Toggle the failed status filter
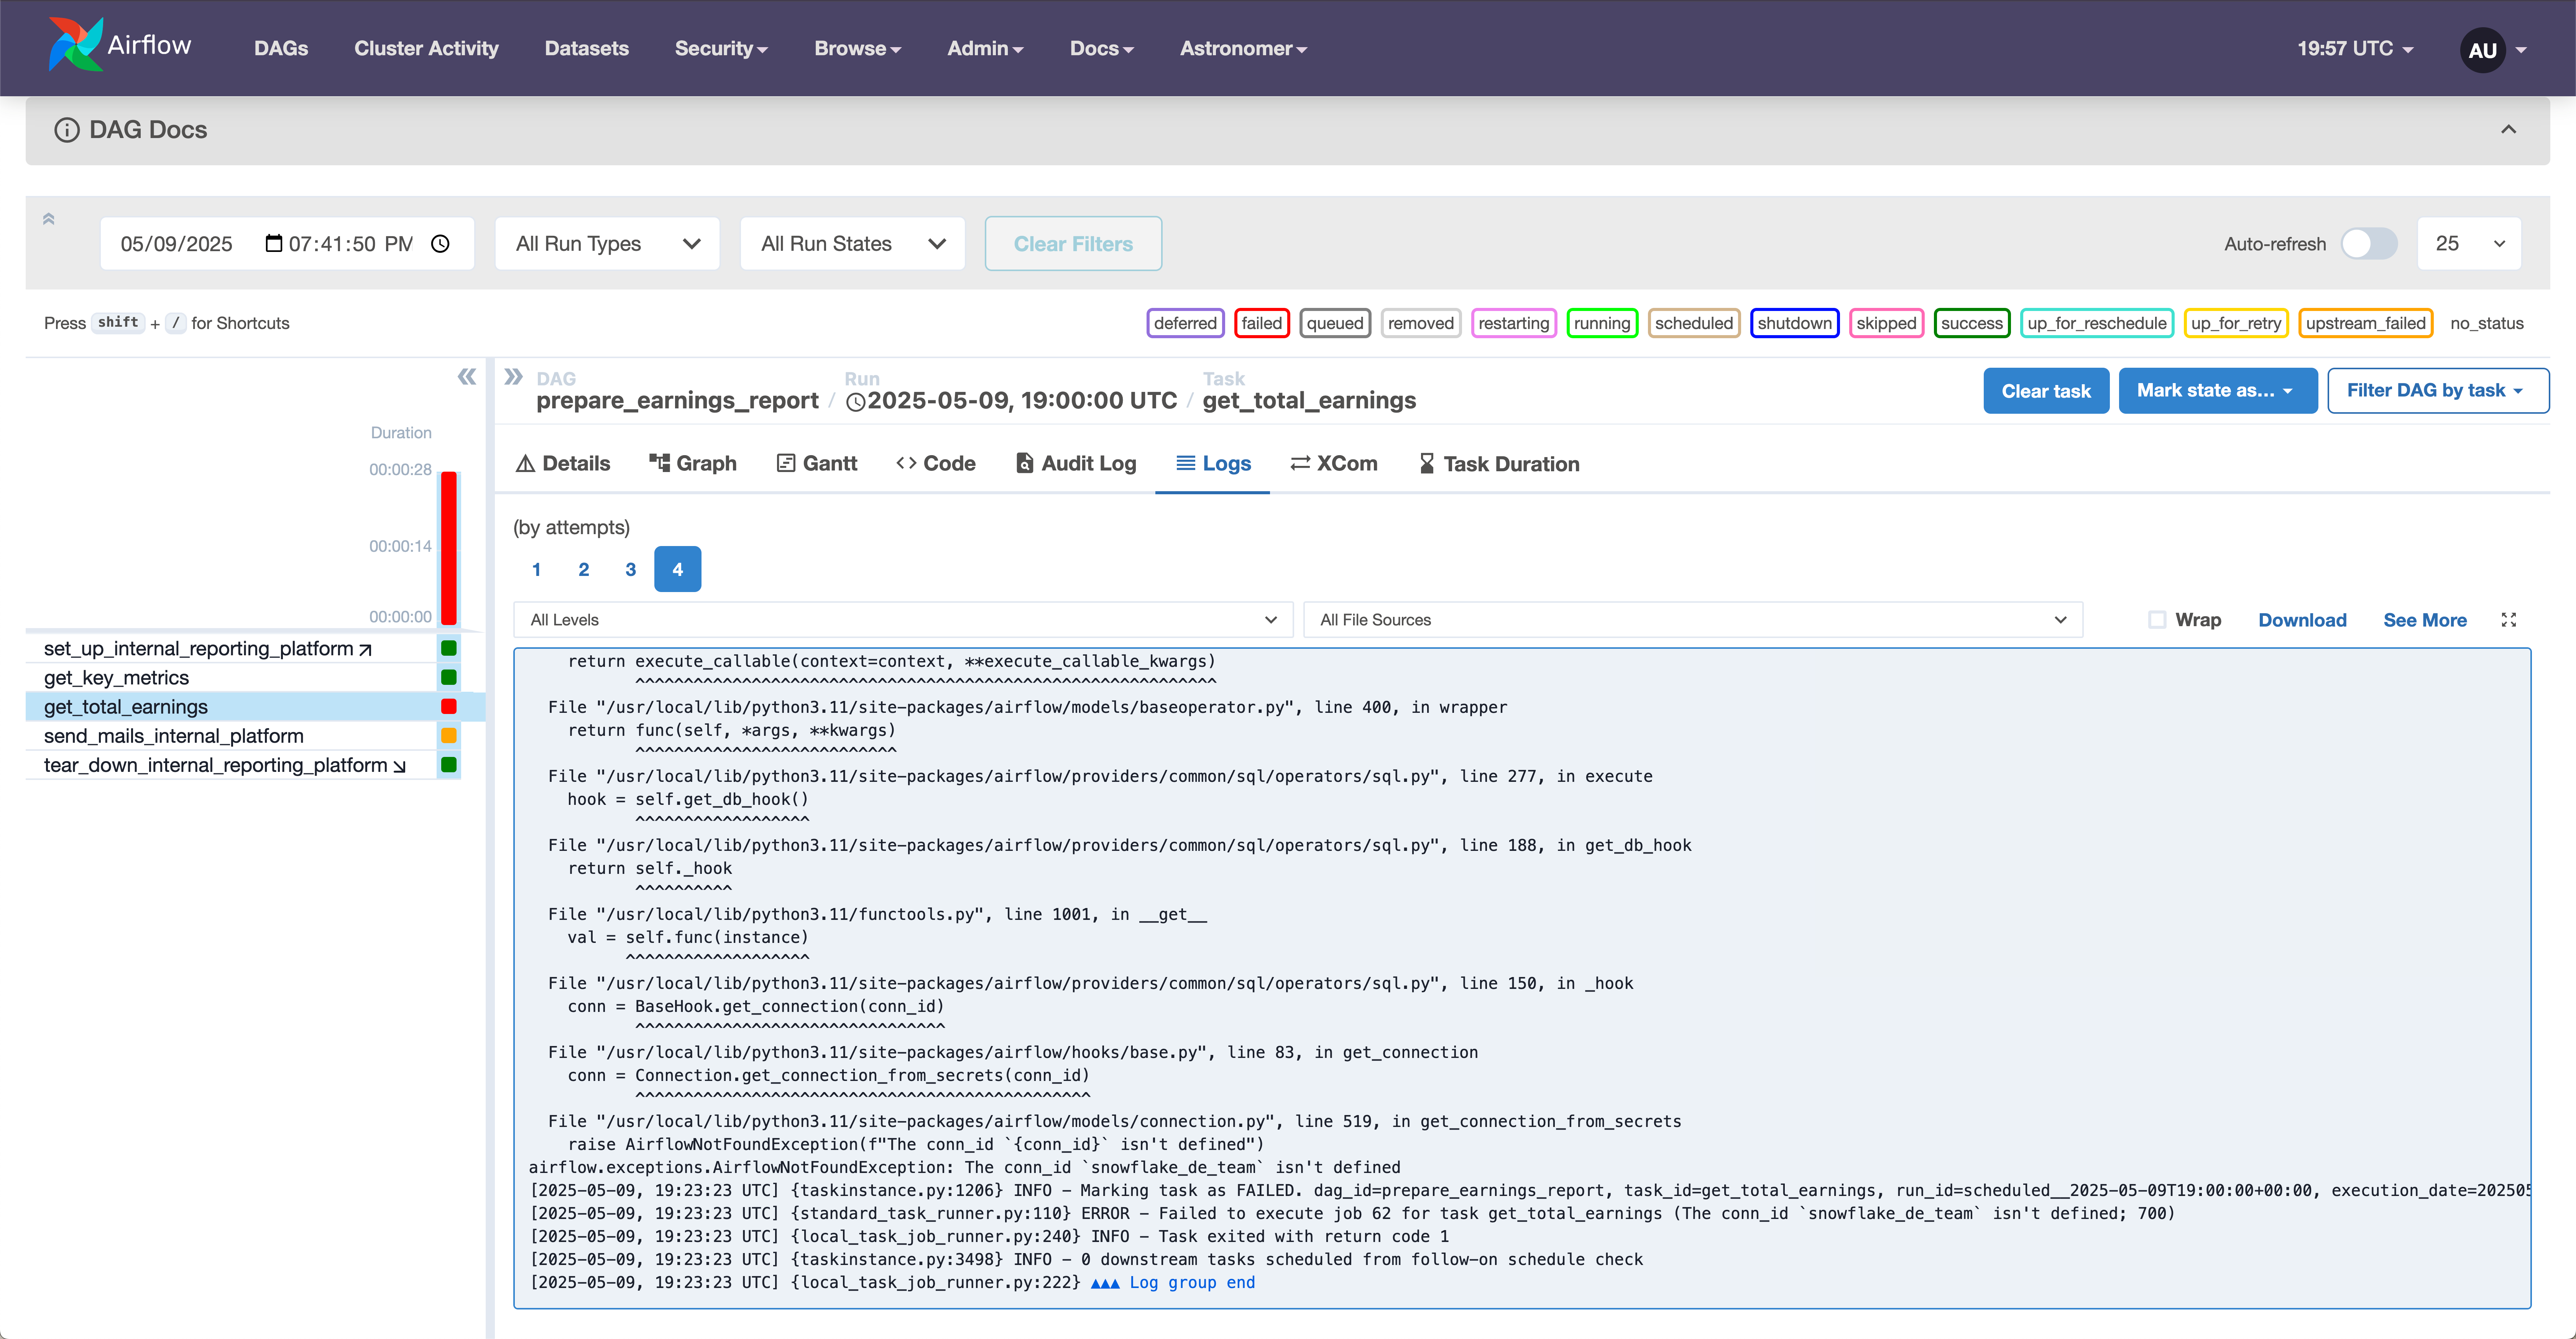Screen dimensions: 2576x1339 coord(1261,323)
